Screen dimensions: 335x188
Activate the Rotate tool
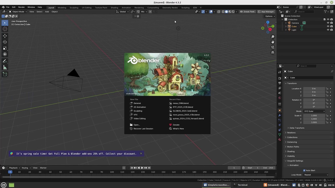pos(5,42)
